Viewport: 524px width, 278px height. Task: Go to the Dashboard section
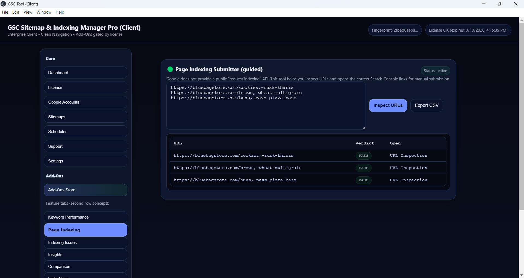pyautogui.click(x=86, y=73)
